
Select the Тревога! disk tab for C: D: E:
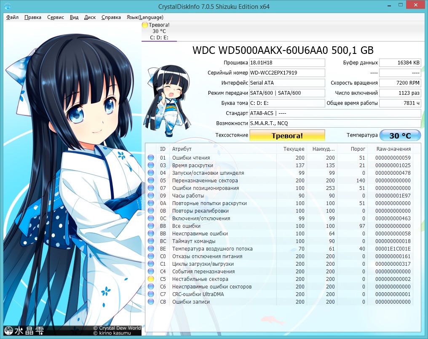coord(159,31)
